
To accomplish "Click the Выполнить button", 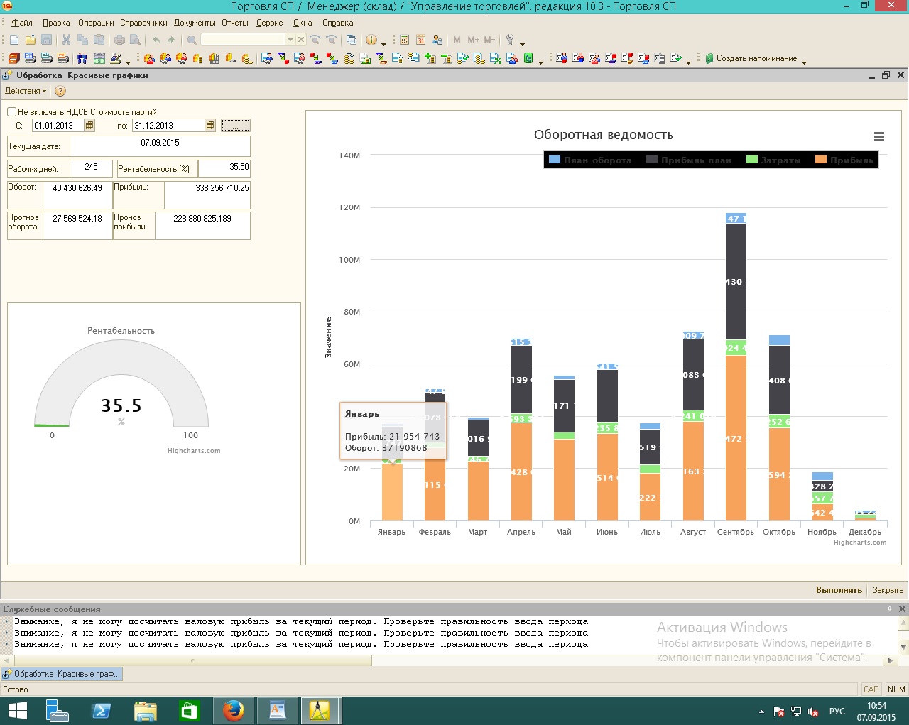I will click(839, 590).
